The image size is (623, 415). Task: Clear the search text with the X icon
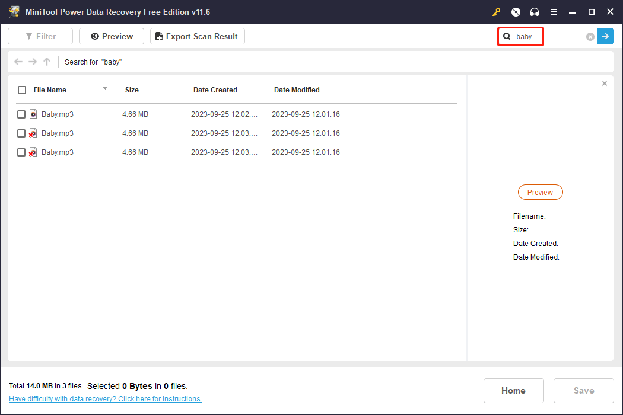tap(590, 37)
